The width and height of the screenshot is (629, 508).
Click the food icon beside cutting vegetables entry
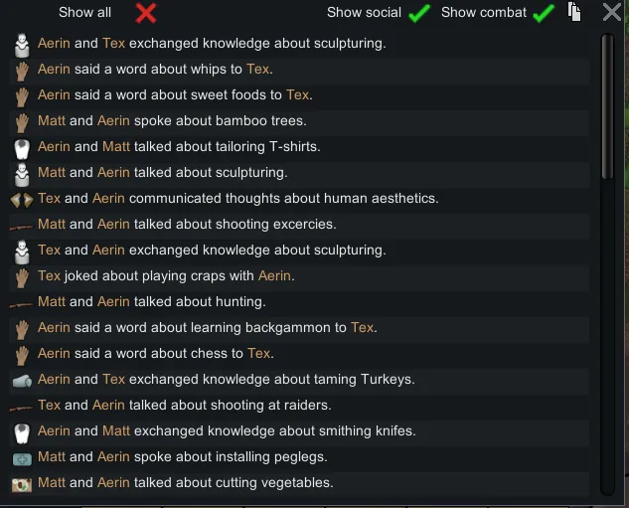[x=22, y=483]
